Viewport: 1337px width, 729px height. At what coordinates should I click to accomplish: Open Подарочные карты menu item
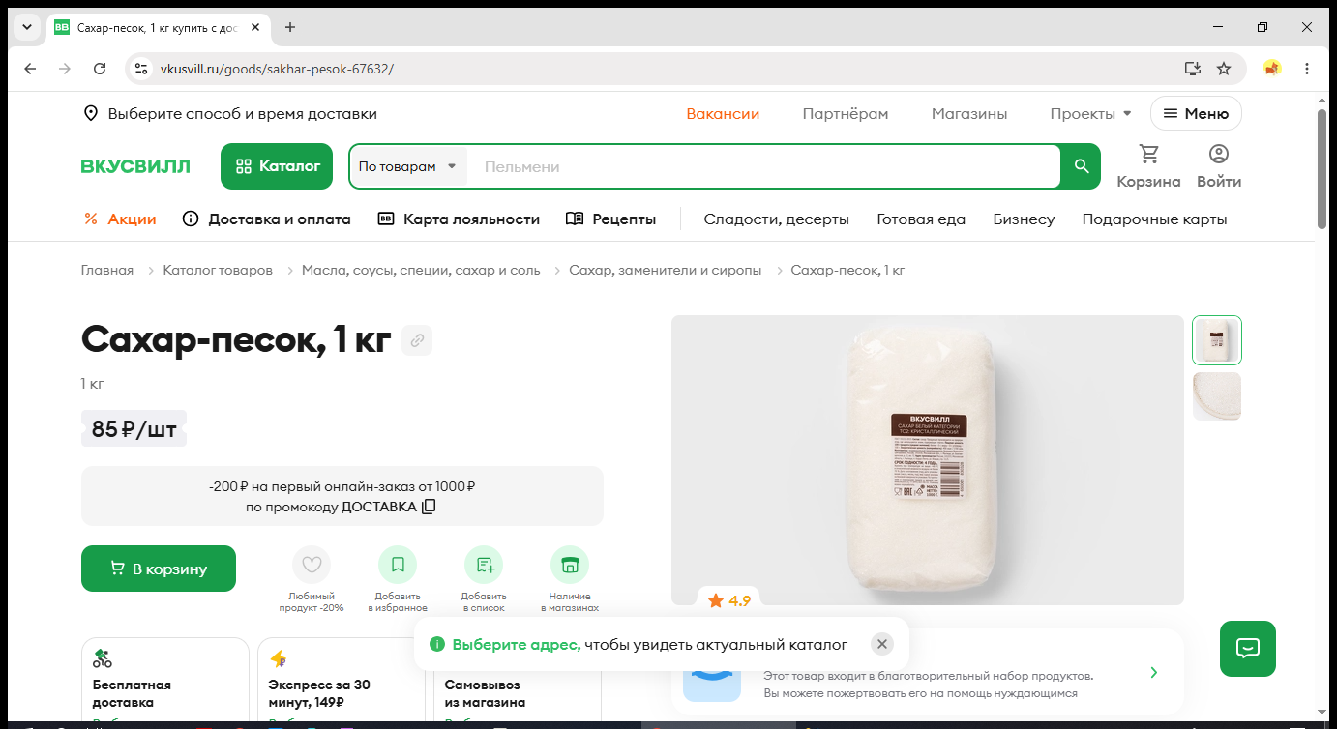pos(1154,219)
